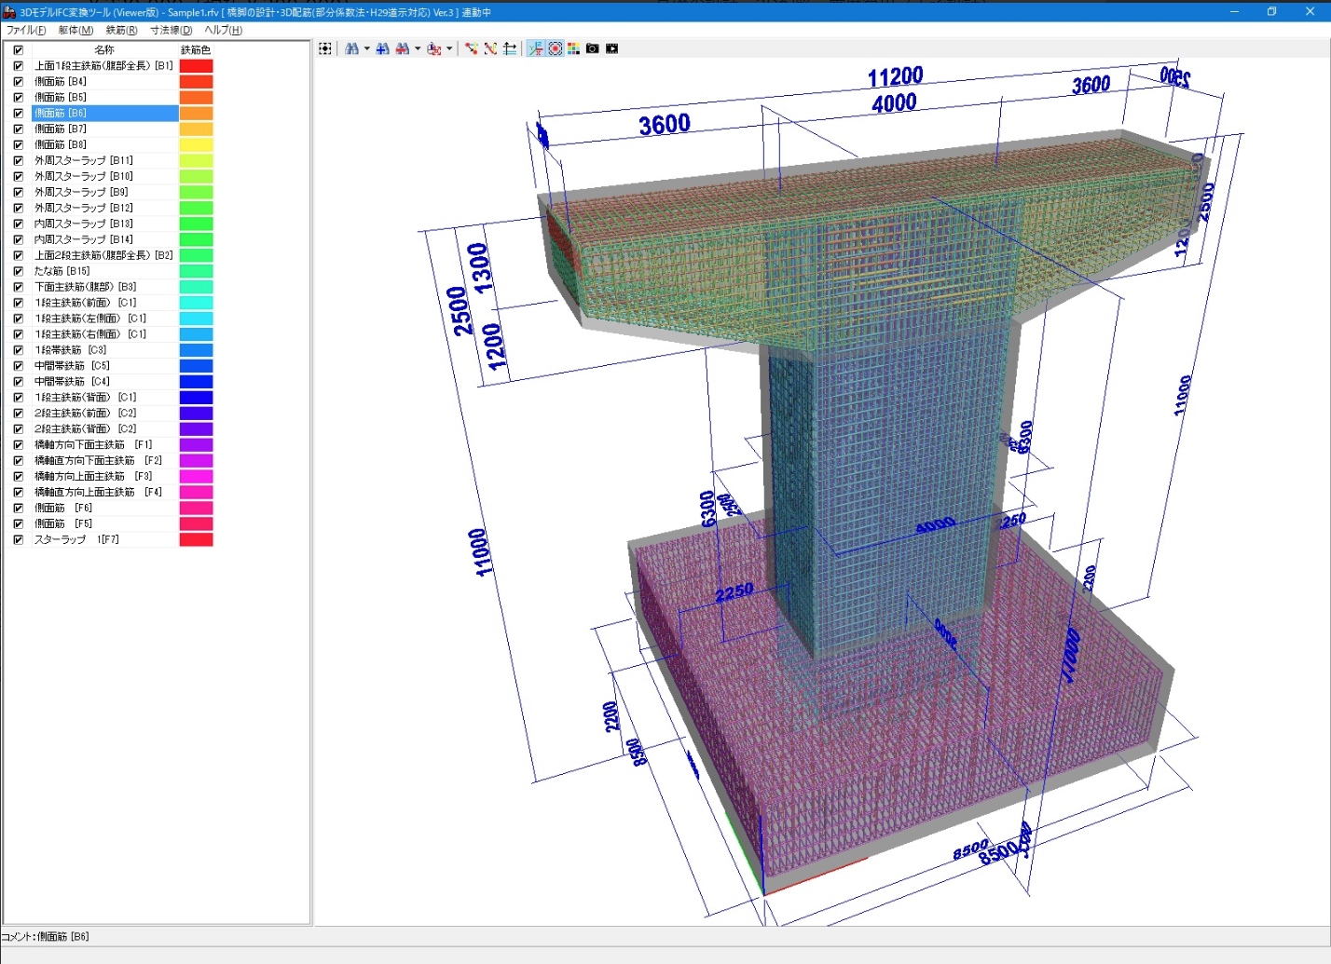The image size is (1331, 964).
Task: Uncheck the 側面筋 [B4] checkbox
Action: (x=18, y=82)
